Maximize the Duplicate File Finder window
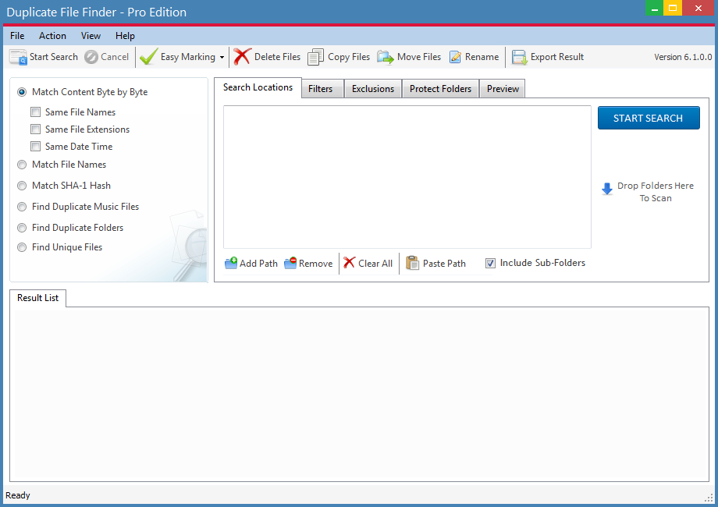Viewport: 718px width, 507px height. tap(673, 8)
